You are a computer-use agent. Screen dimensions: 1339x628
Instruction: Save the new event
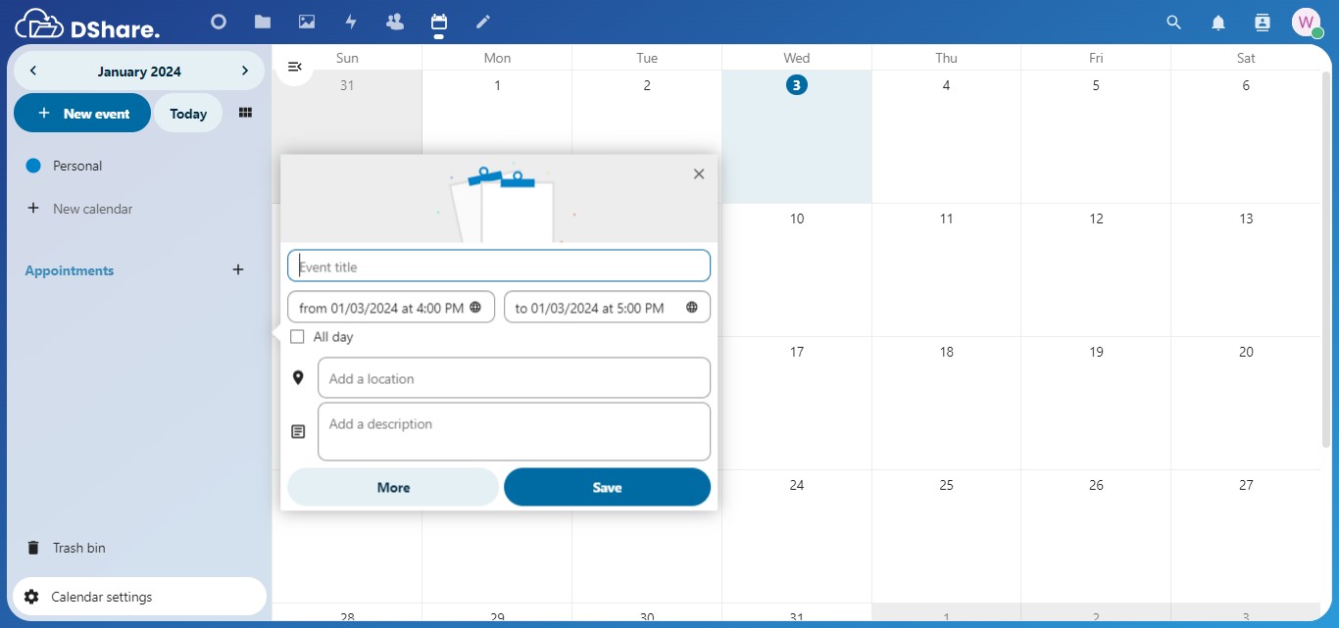click(607, 487)
